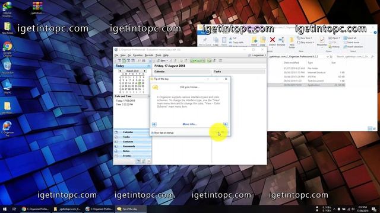Viewport: 380px width, 213px height.
Task: Open the Events section in navigation pane
Action: coord(132,156)
